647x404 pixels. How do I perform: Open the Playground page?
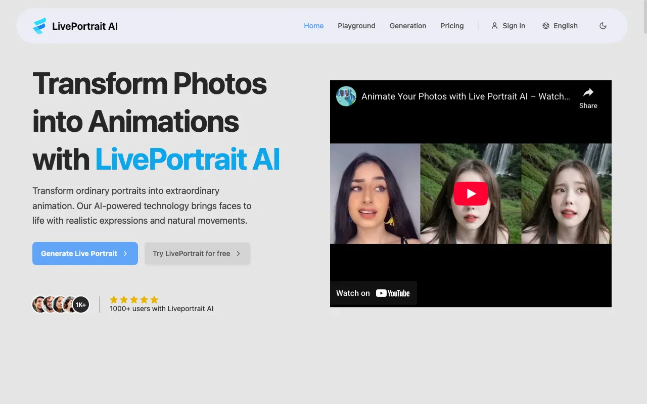(x=356, y=26)
